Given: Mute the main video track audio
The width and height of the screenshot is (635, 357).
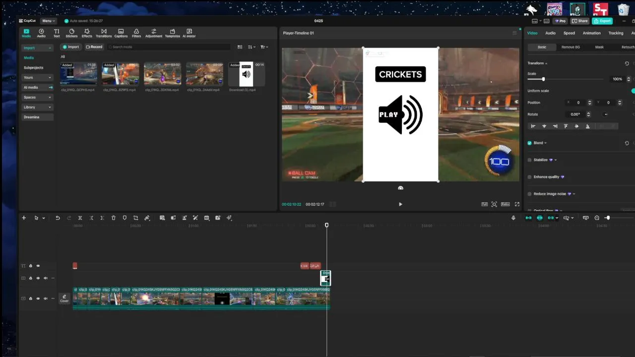Looking at the screenshot, I should [45, 298].
